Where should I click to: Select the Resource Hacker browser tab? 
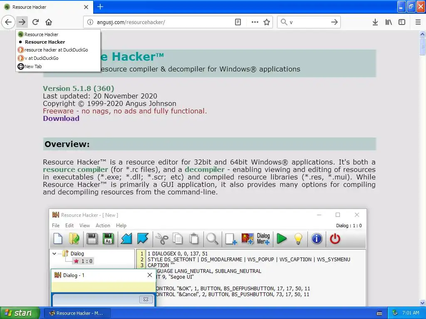[x=47, y=7]
